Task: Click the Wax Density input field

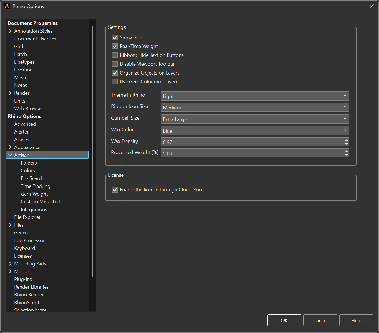Action: click(252, 142)
